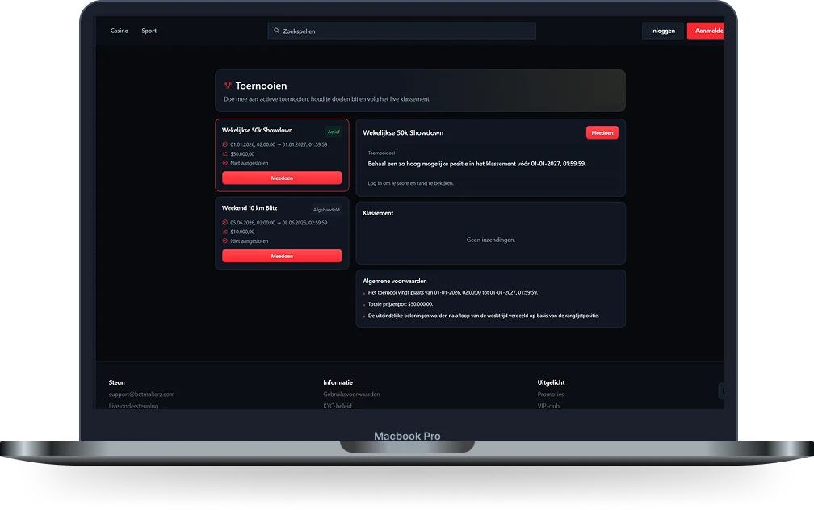
Task: Open the VIP-club footer link
Action: [549, 406]
